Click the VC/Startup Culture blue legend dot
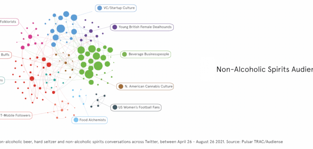 tap(99, 8)
